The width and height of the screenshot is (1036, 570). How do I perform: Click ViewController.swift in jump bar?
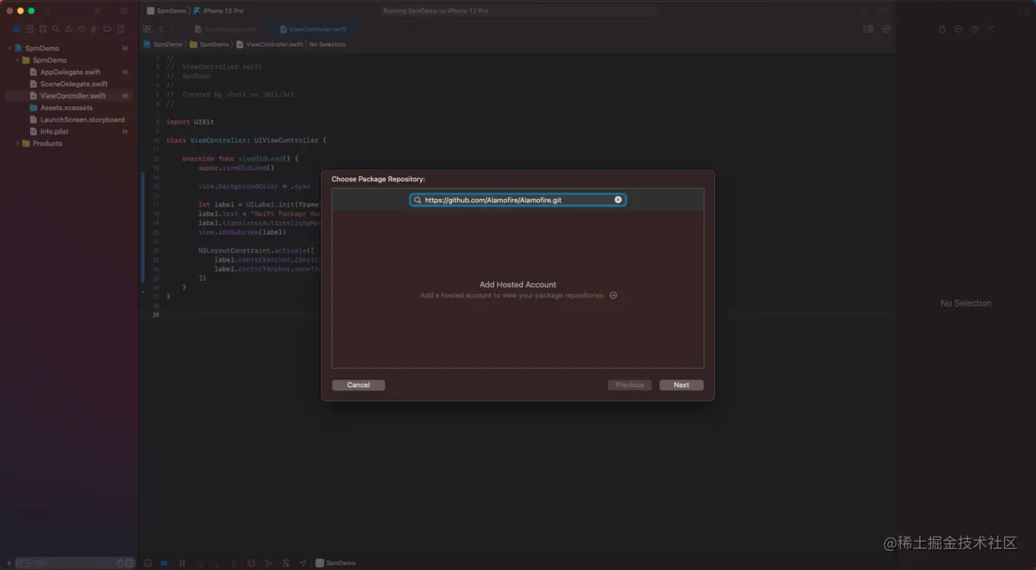[270, 44]
